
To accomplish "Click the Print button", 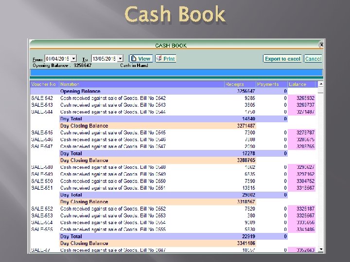I will click(x=166, y=59).
